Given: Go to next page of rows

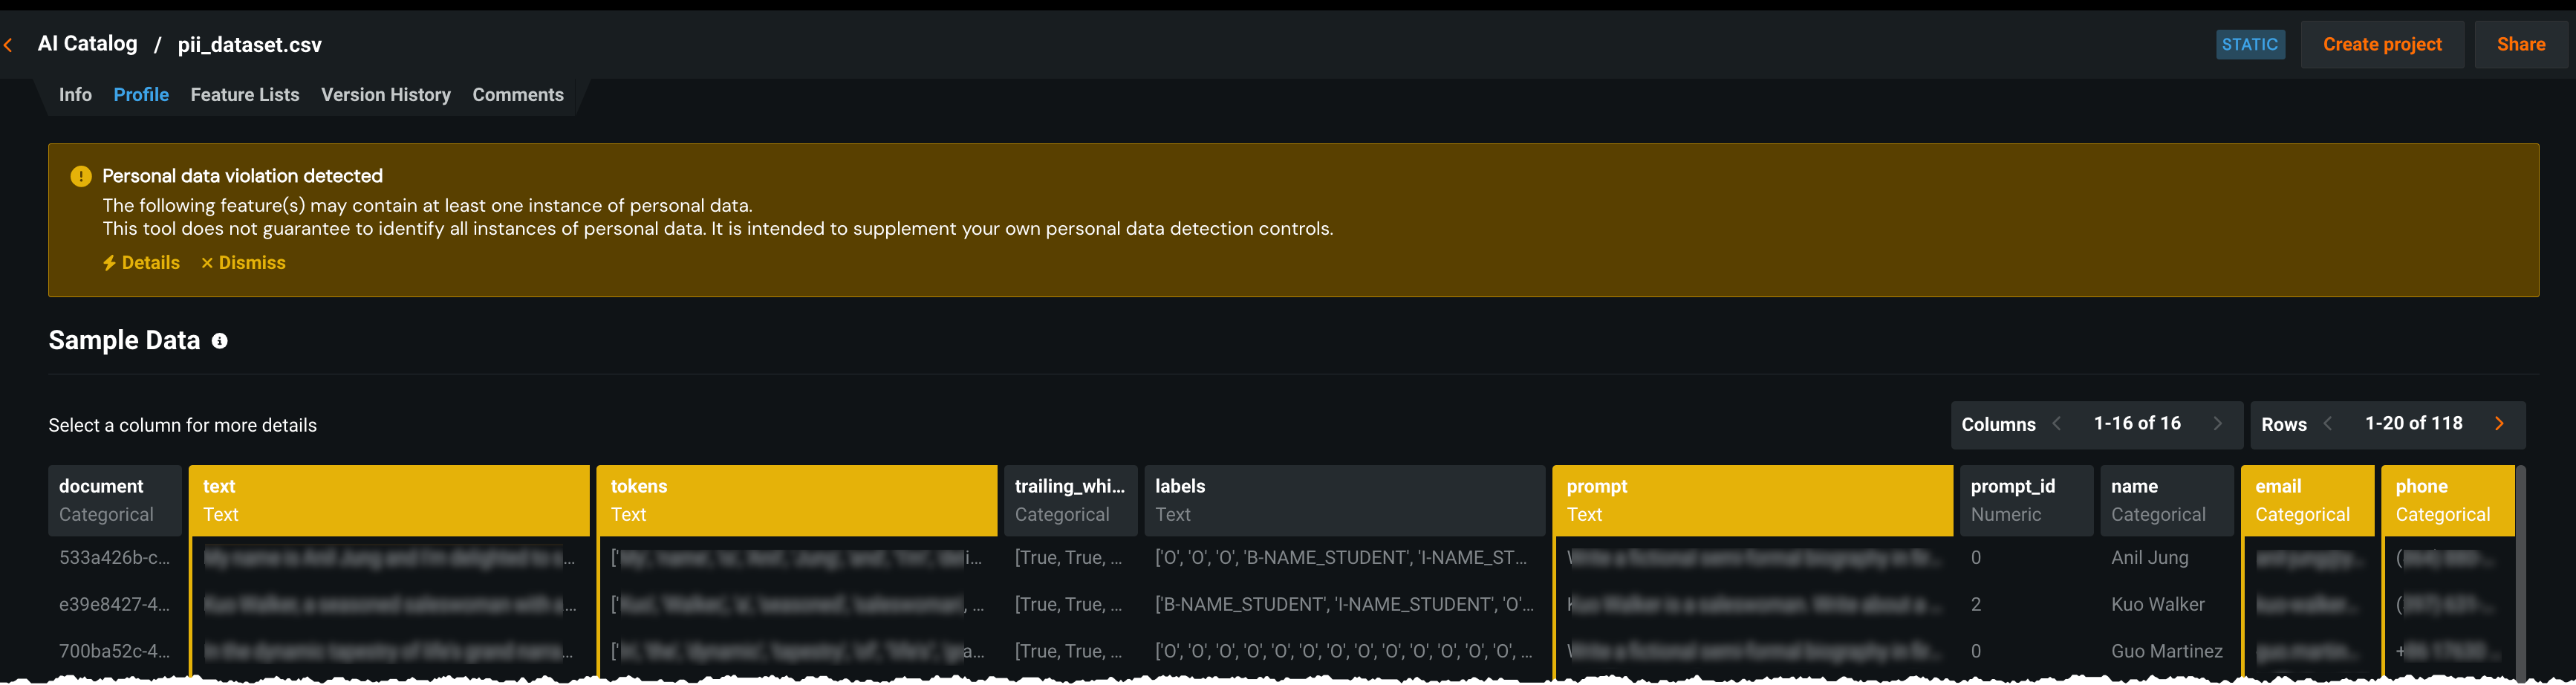Looking at the screenshot, I should 2499,424.
